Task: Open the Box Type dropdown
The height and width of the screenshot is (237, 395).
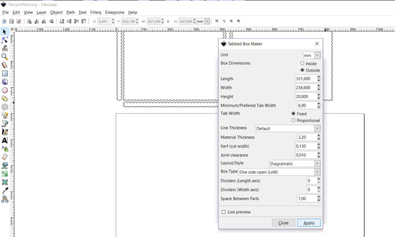Action: pyautogui.click(x=280, y=172)
